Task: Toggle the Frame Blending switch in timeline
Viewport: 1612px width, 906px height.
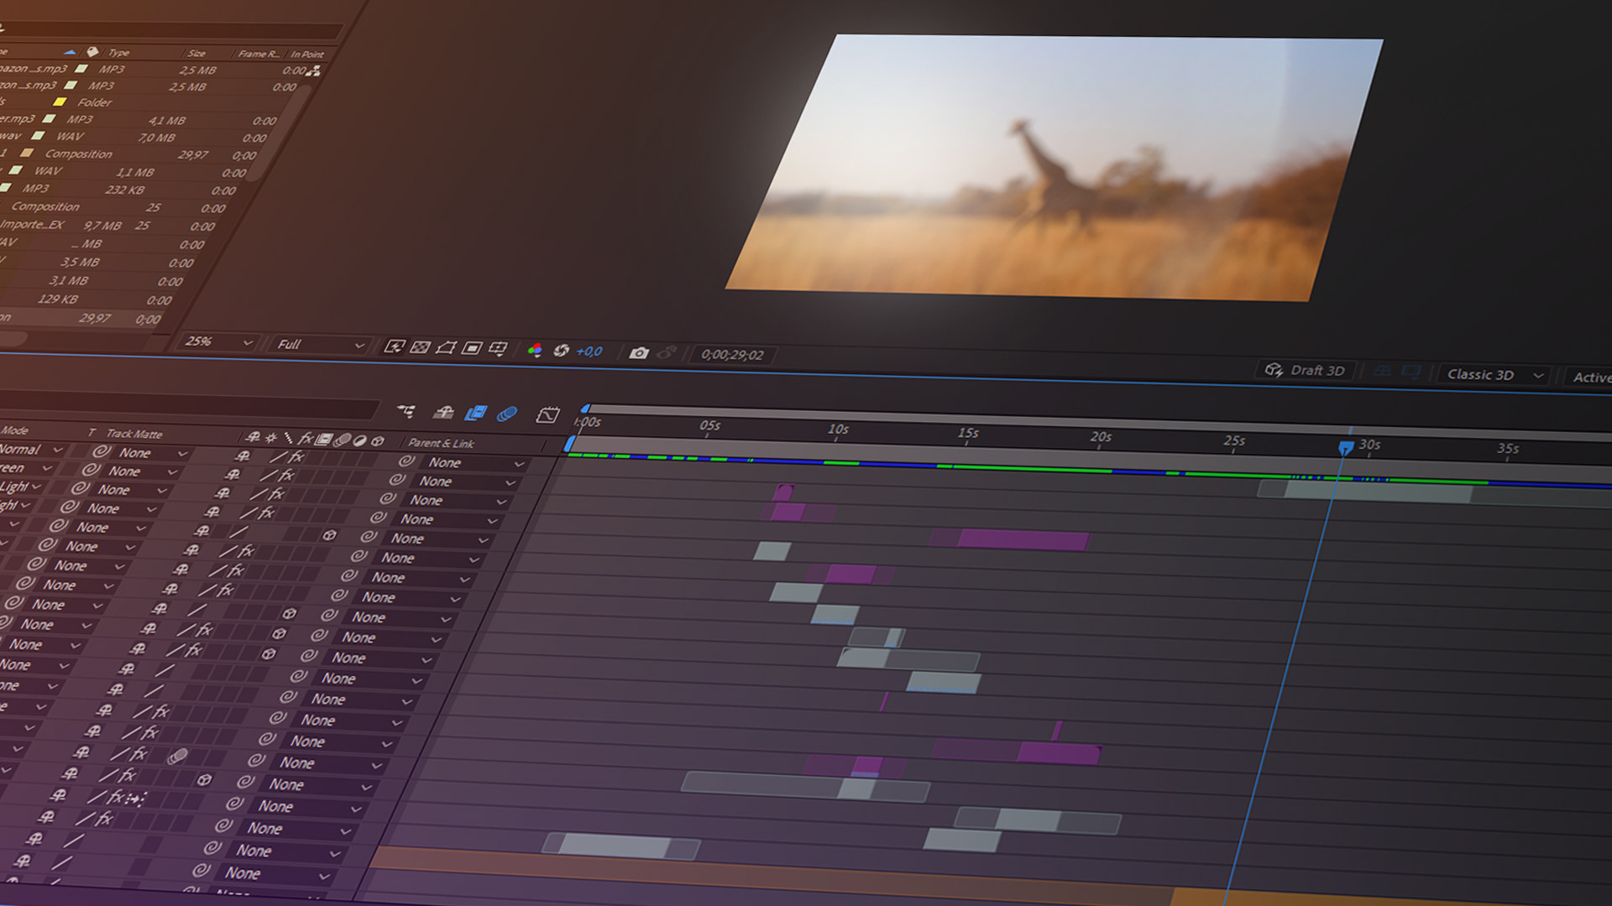Action: tap(475, 413)
